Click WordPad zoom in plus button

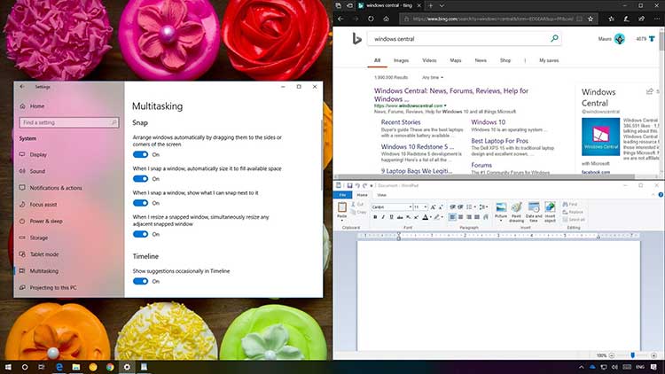click(653, 355)
